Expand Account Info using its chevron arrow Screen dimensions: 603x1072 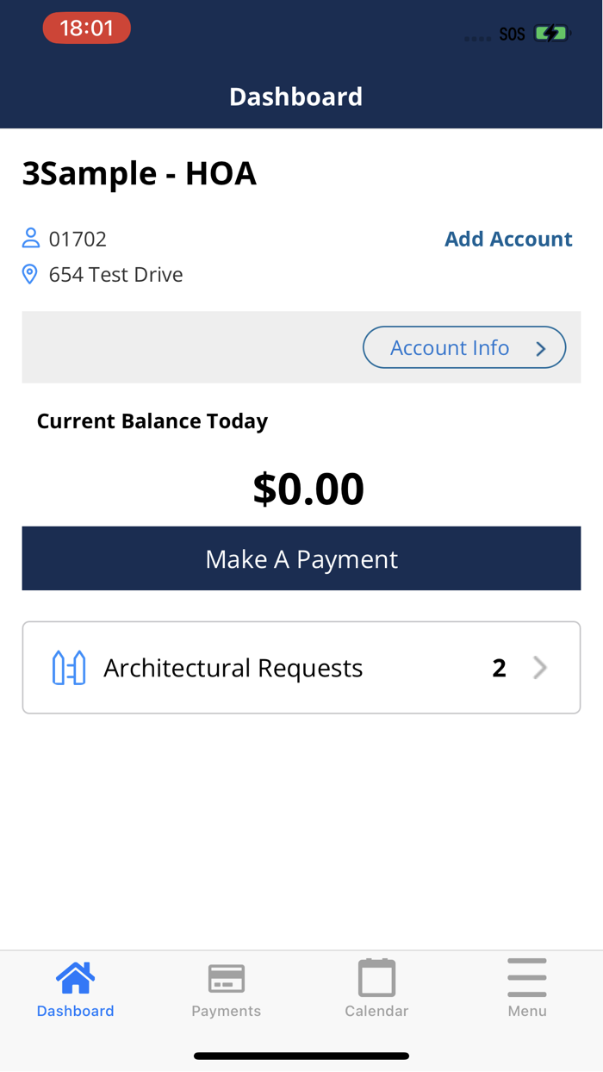[x=540, y=347]
